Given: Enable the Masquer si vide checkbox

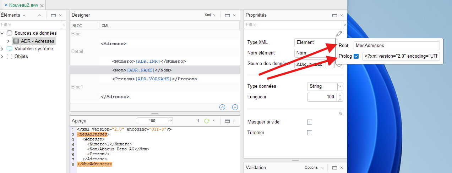Looking at the screenshot, I should (309, 122).
